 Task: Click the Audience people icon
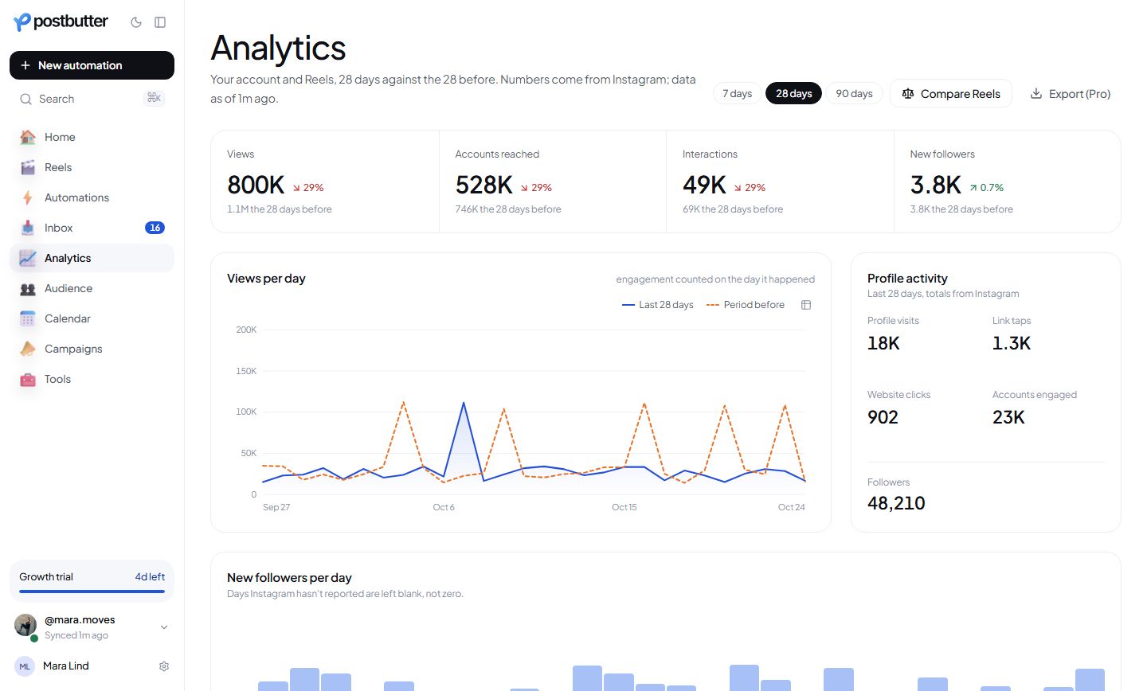pyautogui.click(x=28, y=288)
